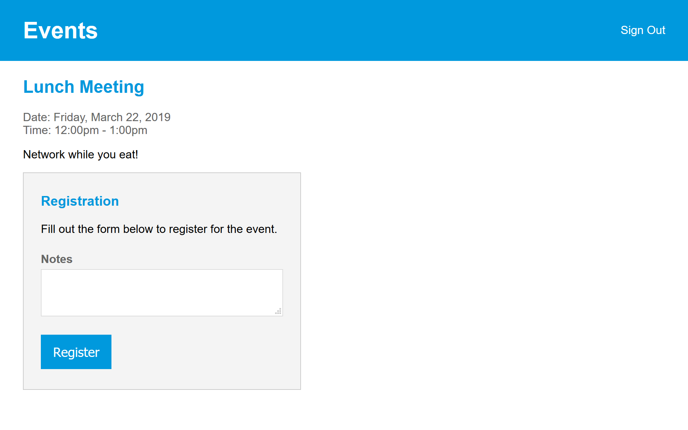Screen dimensions: 688x430
Task: Click the "Network while you eat!" description
Action: click(81, 154)
